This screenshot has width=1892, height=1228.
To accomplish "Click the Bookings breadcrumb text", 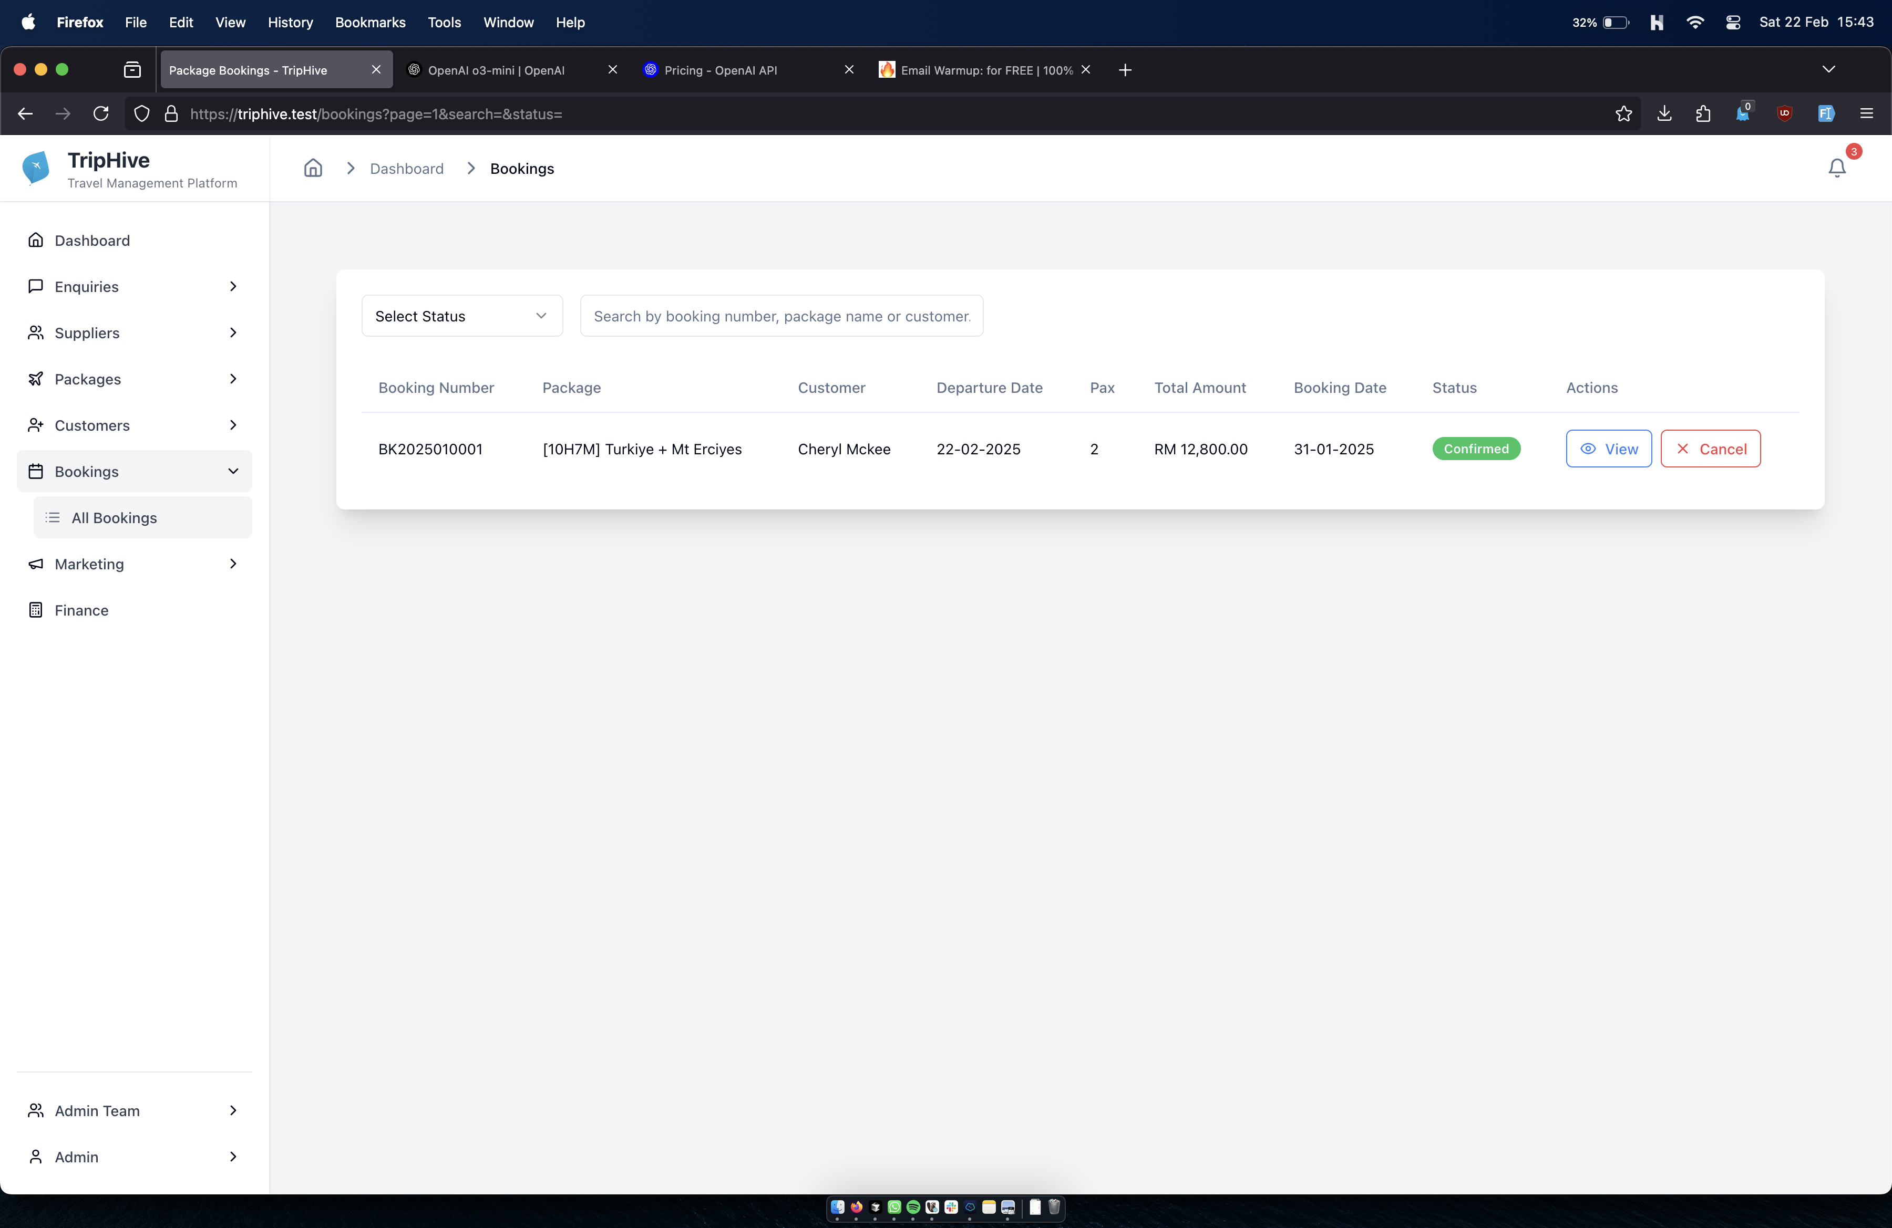I will tap(521, 169).
